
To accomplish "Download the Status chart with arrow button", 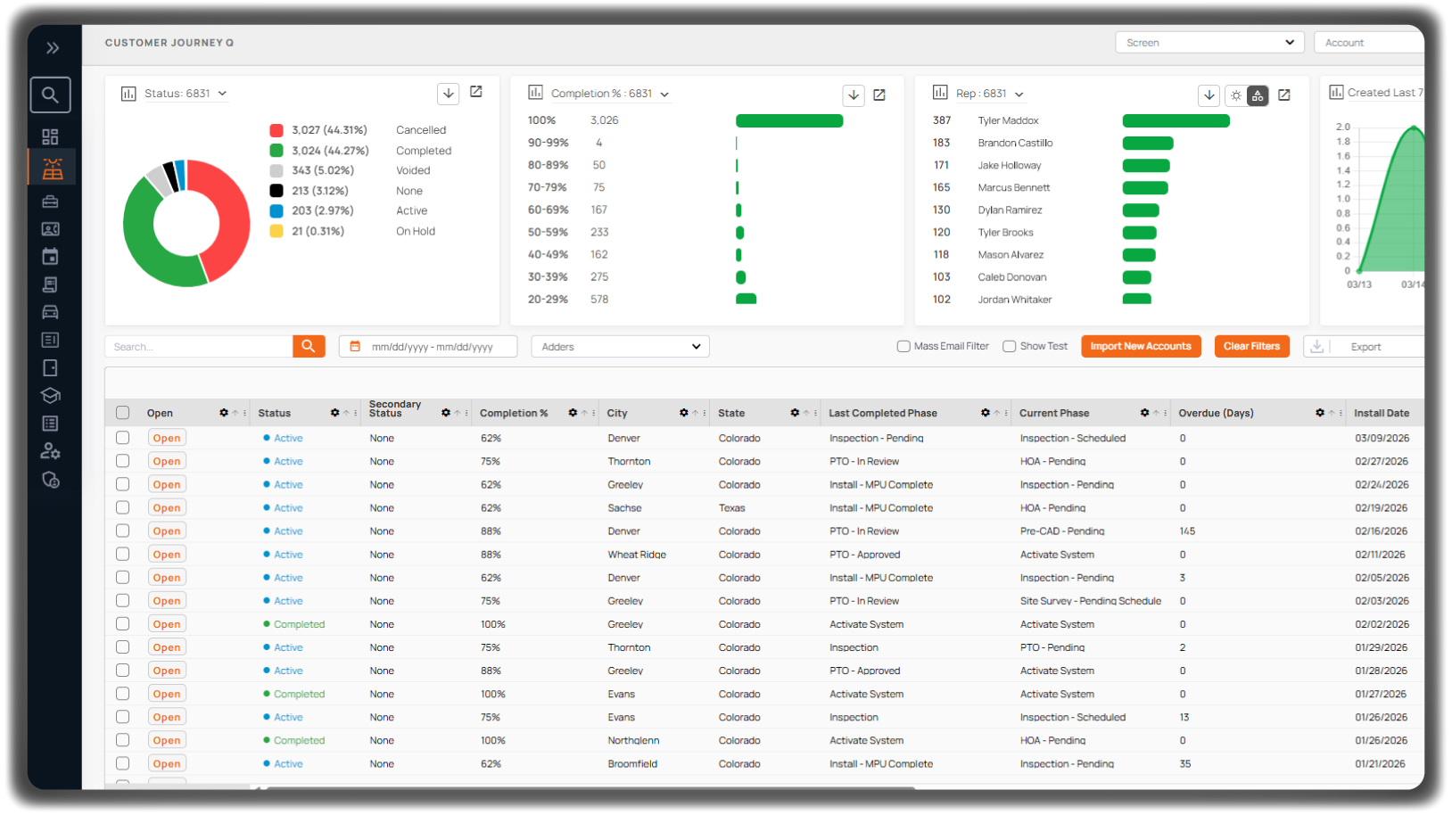I will click(x=449, y=93).
